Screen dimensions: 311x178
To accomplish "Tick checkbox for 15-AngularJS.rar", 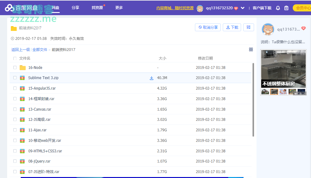I will click(x=15, y=88).
